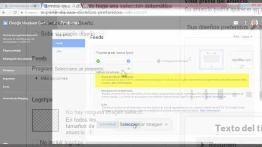Open the mail envelope icon in the header
This screenshot has height=147, width=262.
pyautogui.click(x=236, y=23)
